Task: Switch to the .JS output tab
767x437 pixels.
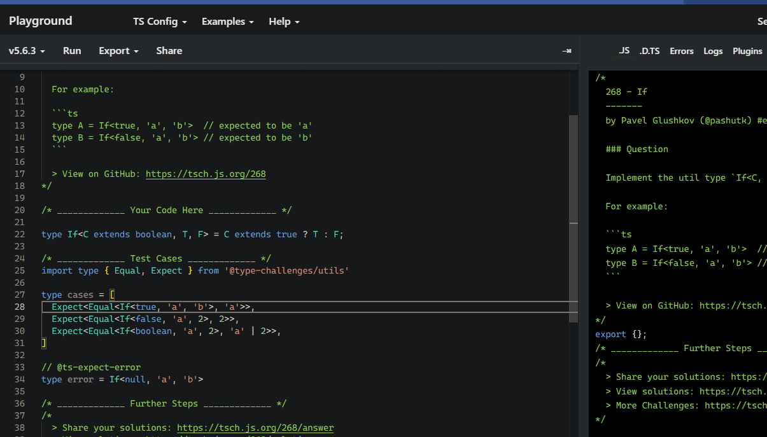Action: (x=624, y=51)
